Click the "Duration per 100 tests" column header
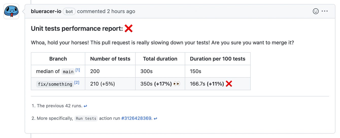Screen dimensions: 340x138 click(217, 59)
